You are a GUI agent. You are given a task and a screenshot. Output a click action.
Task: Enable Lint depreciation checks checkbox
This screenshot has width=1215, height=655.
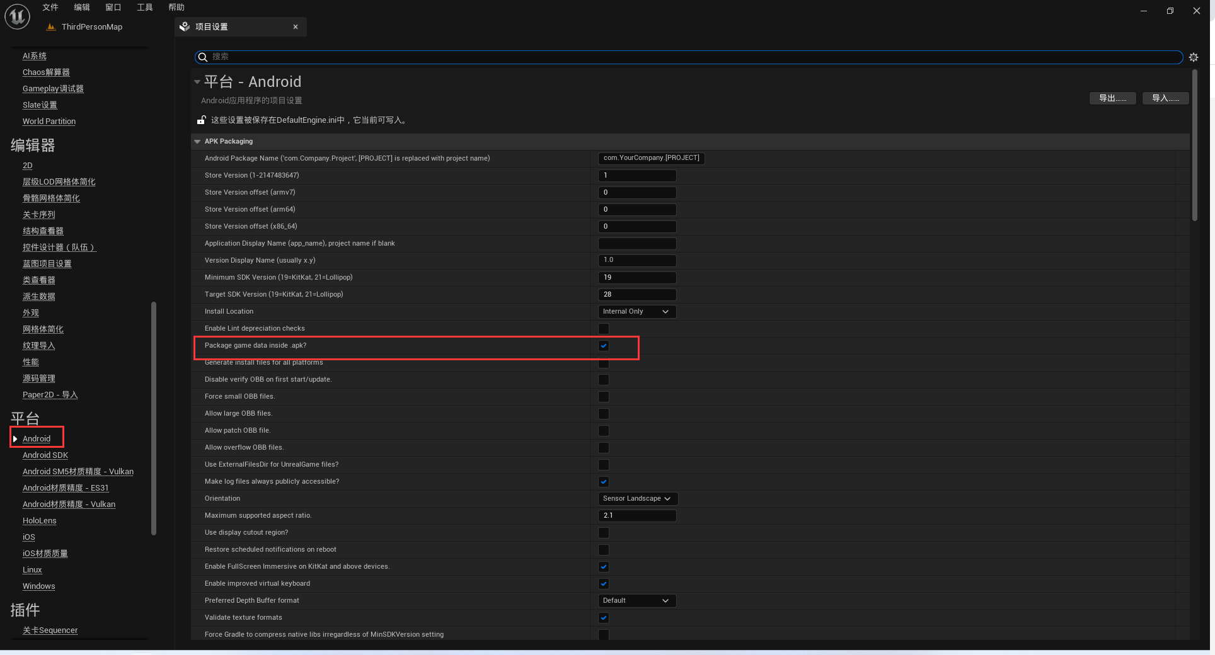coord(604,329)
